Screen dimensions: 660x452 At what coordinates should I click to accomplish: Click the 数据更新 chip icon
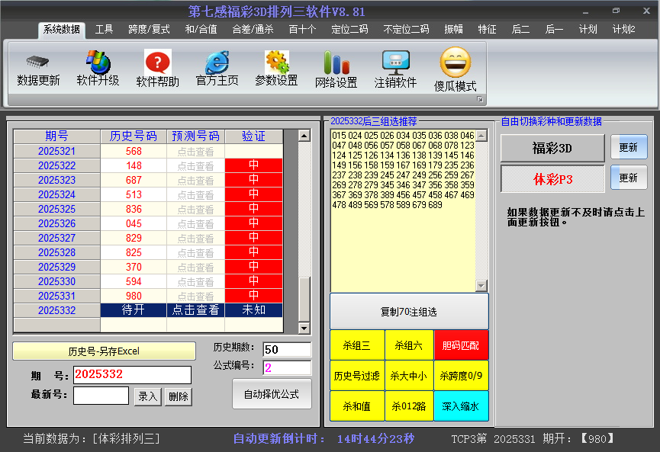(x=38, y=62)
